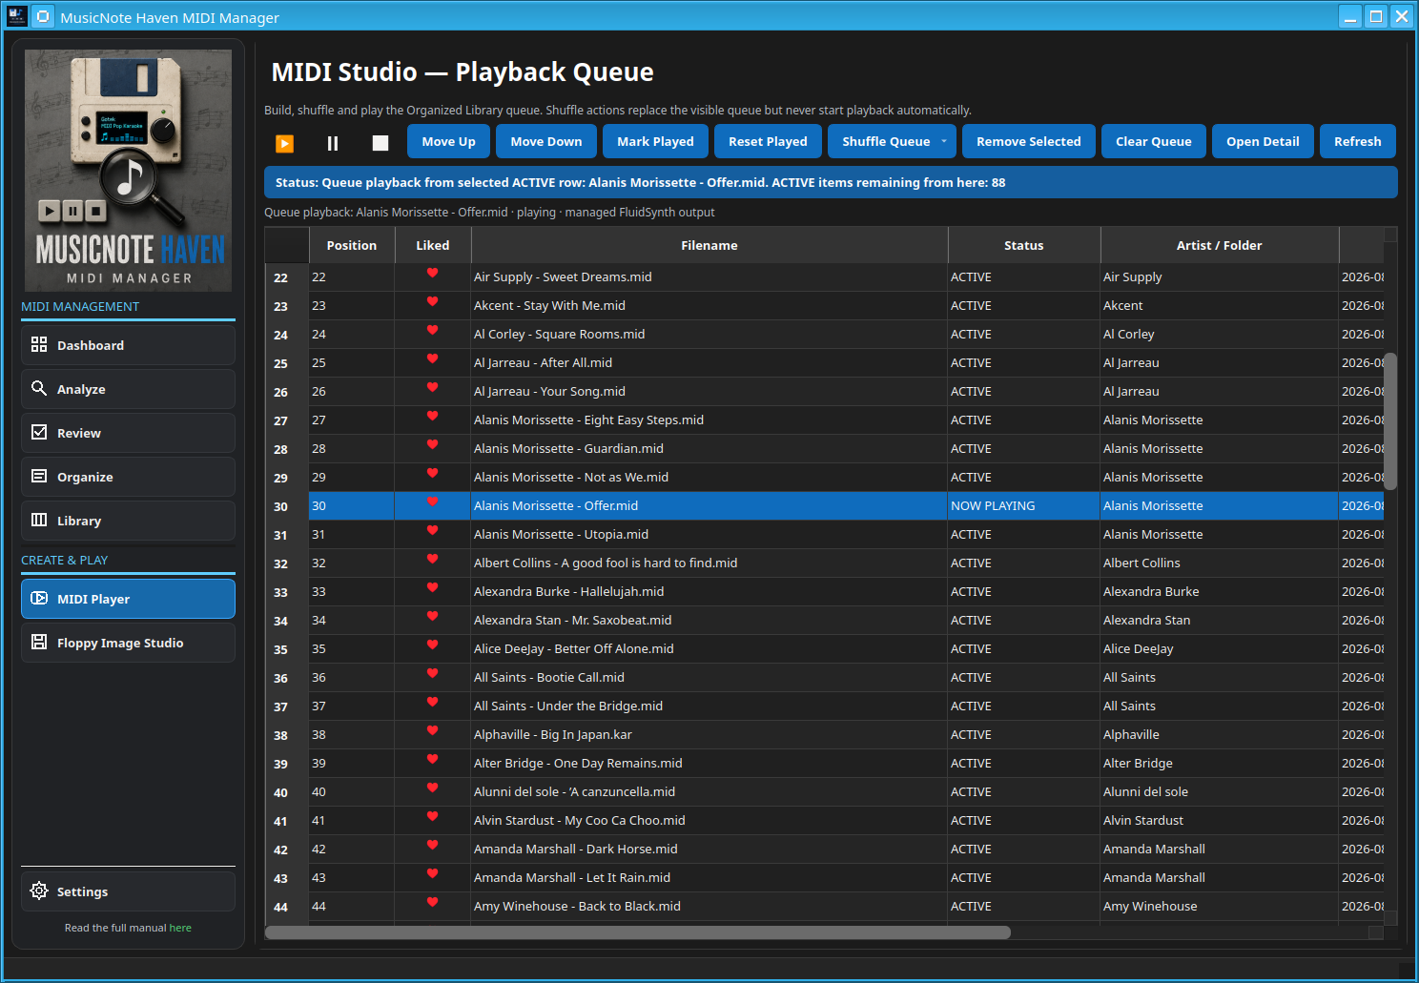Image resolution: width=1419 pixels, height=983 pixels.
Task: Open Detail for the selected track
Action: [x=1263, y=141]
